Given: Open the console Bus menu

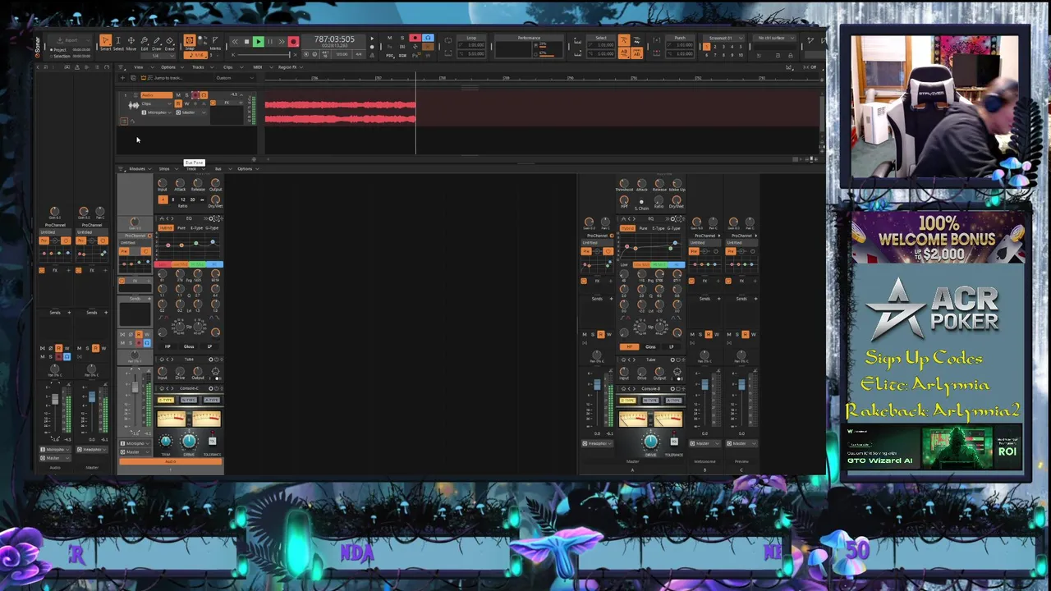Looking at the screenshot, I should pyautogui.click(x=218, y=168).
